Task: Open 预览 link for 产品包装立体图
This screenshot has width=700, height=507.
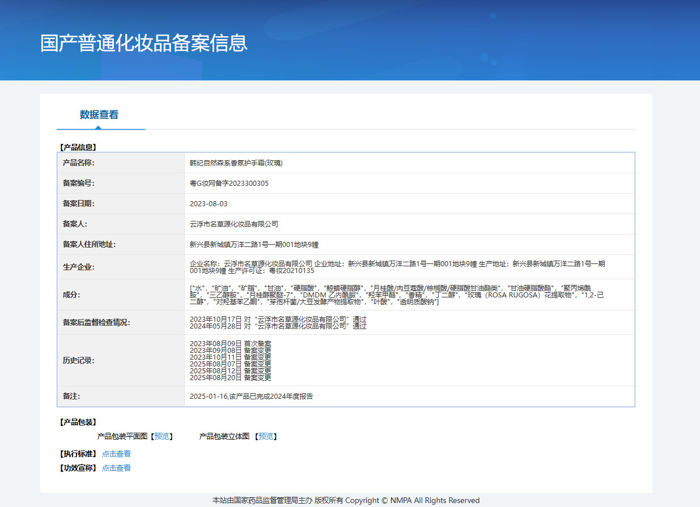Action: pyautogui.click(x=266, y=436)
